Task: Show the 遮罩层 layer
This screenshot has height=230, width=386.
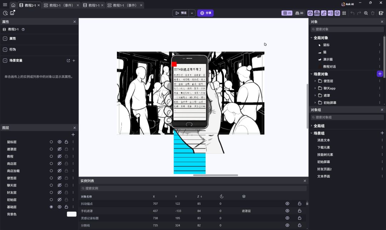Action: pos(60,149)
